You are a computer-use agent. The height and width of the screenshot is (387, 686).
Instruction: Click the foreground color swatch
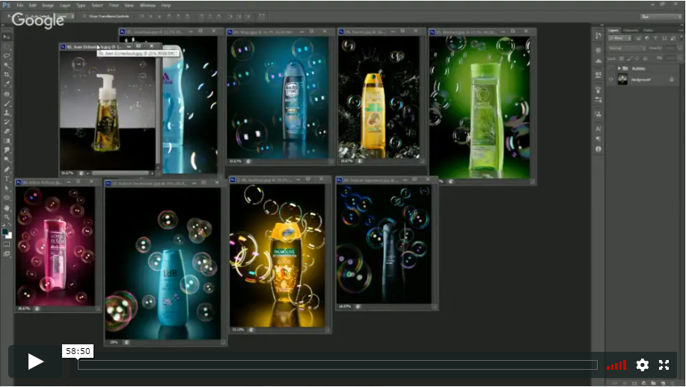click(x=4, y=231)
